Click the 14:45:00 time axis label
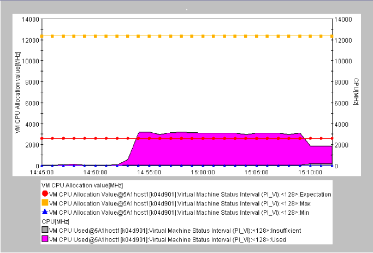Image resolution: width=373 pixels, height=253 pixels. click(42, 172)
